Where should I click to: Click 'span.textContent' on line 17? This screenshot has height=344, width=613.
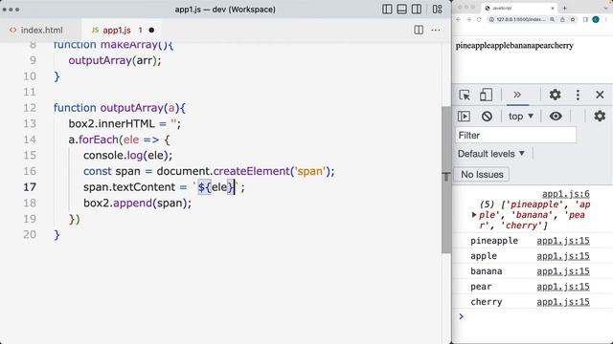point(129,187)
